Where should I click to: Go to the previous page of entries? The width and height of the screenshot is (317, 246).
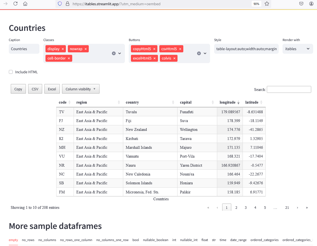point(217,207)
